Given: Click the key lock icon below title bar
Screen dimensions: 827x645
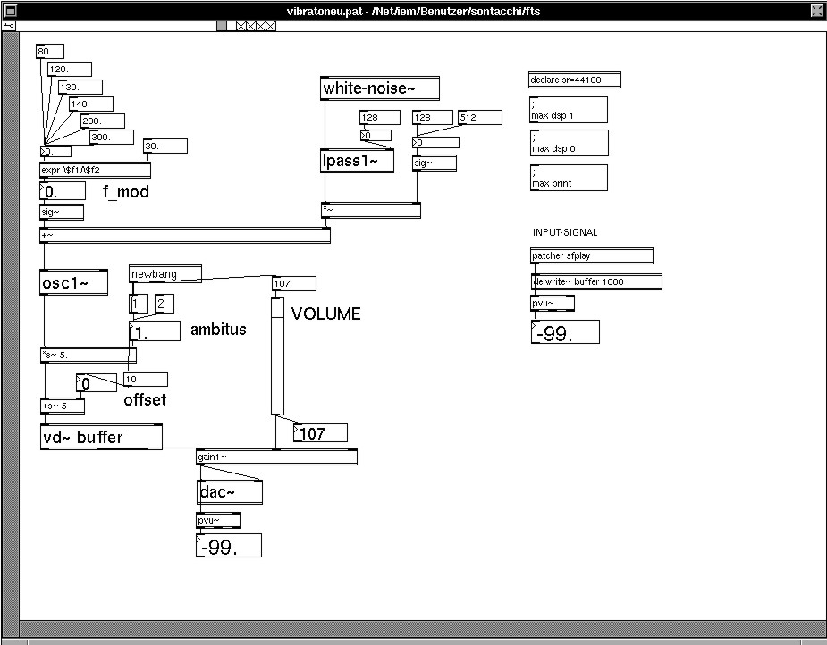Looking at the screenshot, I should coord(9,26).
